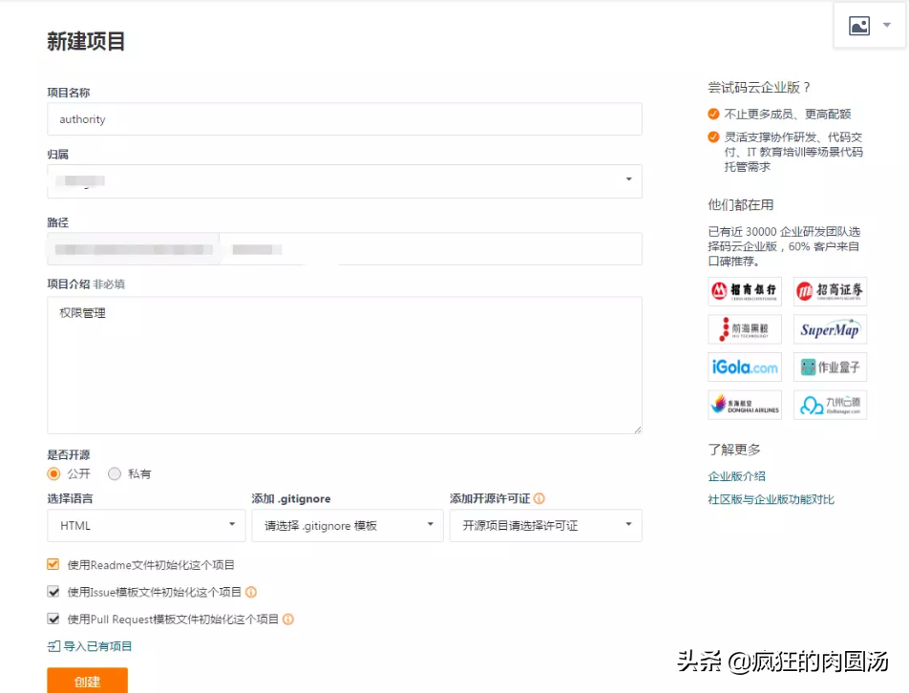
Task: Toggle 使用Issue模板文件初始化 checkbox
Action: 53,592
